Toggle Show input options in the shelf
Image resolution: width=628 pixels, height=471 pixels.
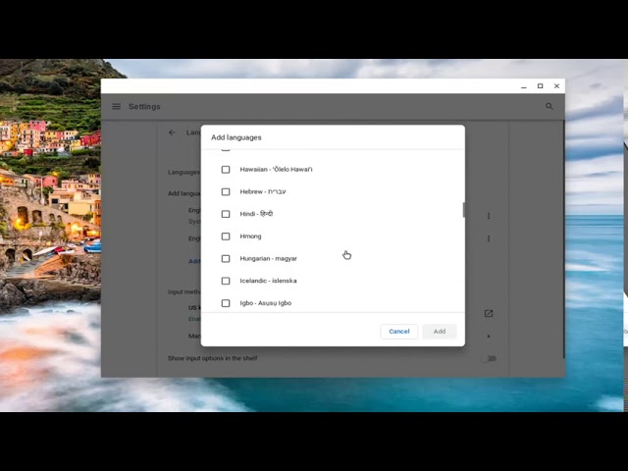[490, 358]
